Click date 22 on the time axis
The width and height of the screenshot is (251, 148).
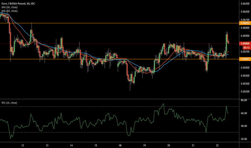(217, 145)
